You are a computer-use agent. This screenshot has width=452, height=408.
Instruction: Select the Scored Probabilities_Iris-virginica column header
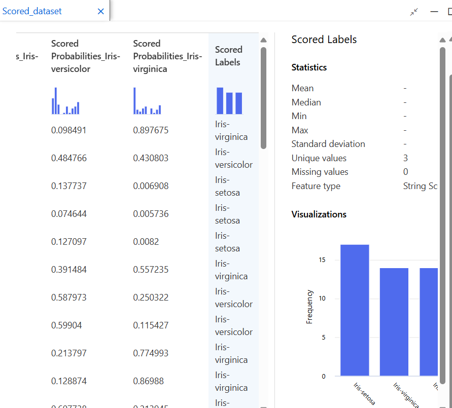pos(167,56)
